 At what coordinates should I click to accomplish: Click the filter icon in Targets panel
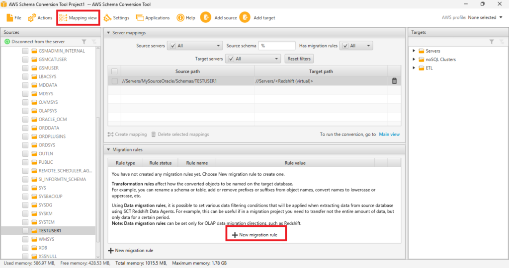pos(491,42)
